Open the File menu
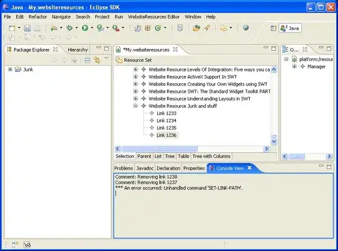 click(8, 17)
